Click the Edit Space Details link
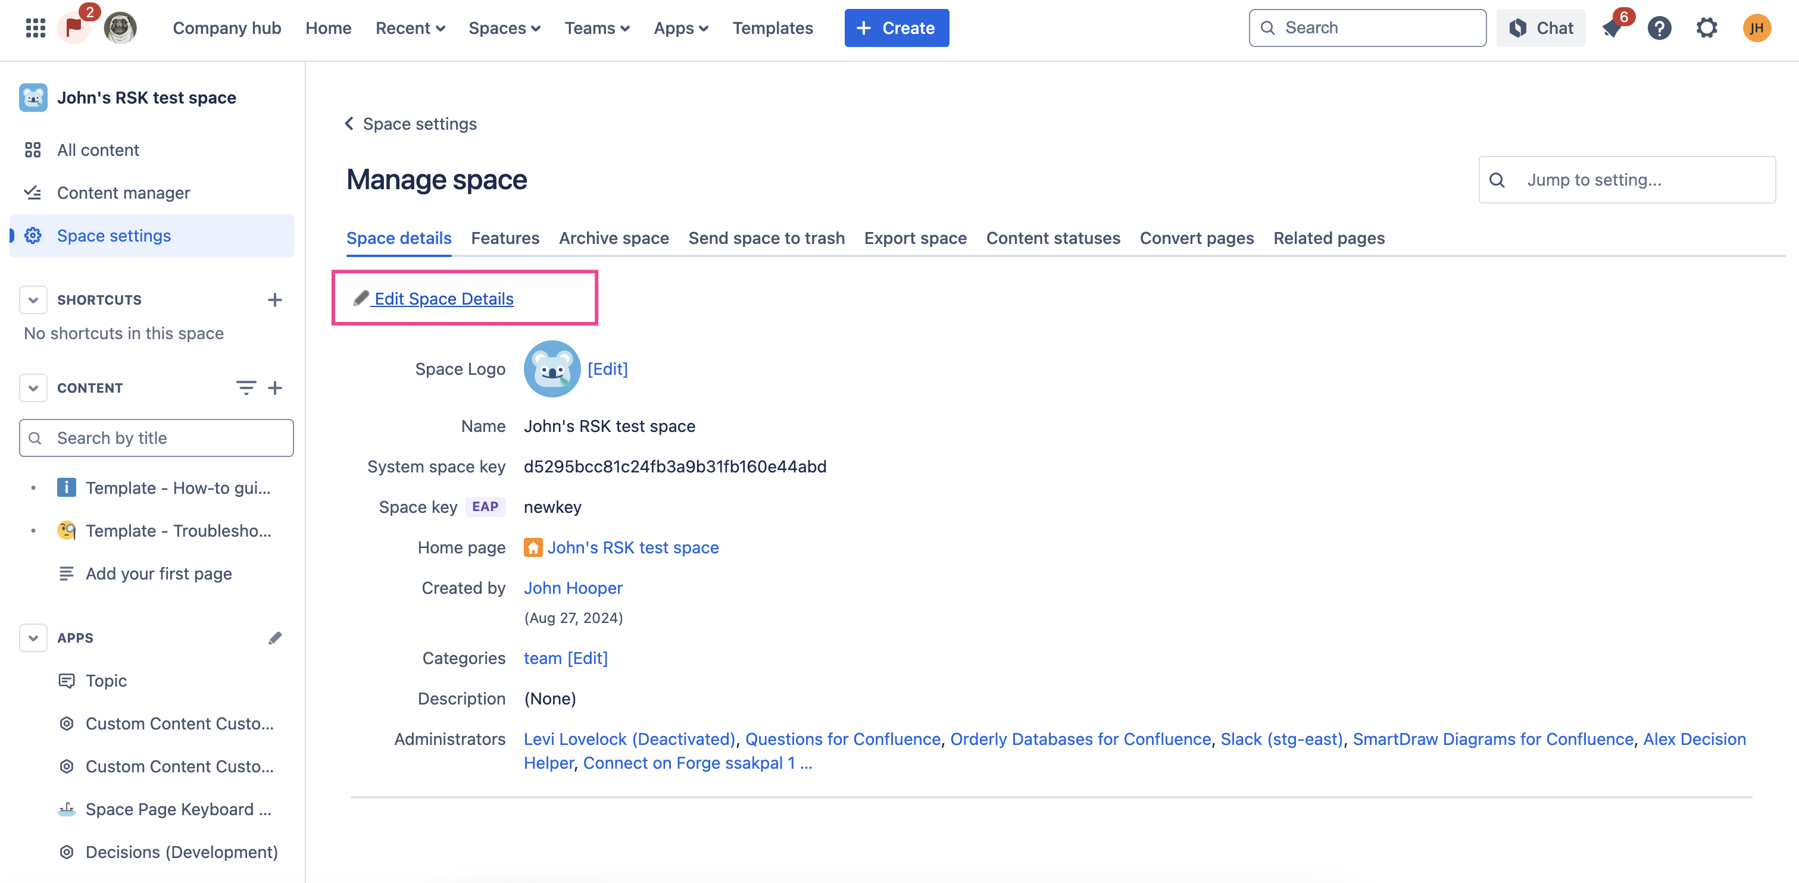1799x883 pixels. click(x=443, y=298)
